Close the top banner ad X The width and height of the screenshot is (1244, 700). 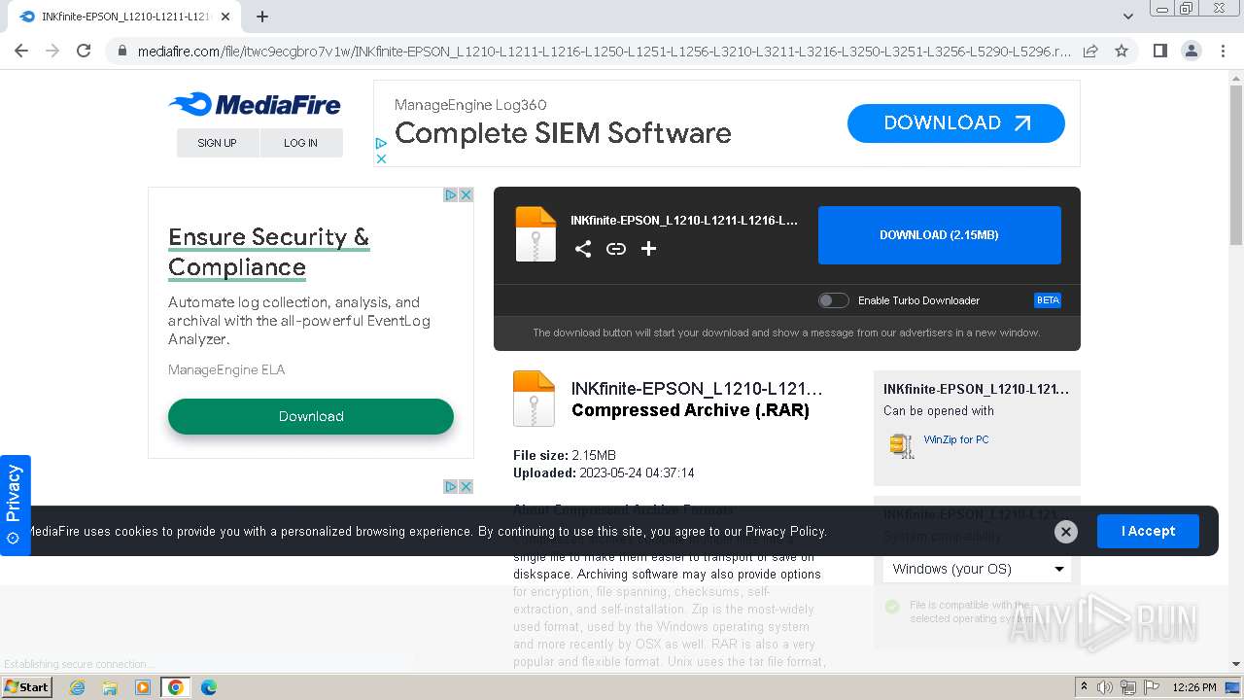point(381,158)
